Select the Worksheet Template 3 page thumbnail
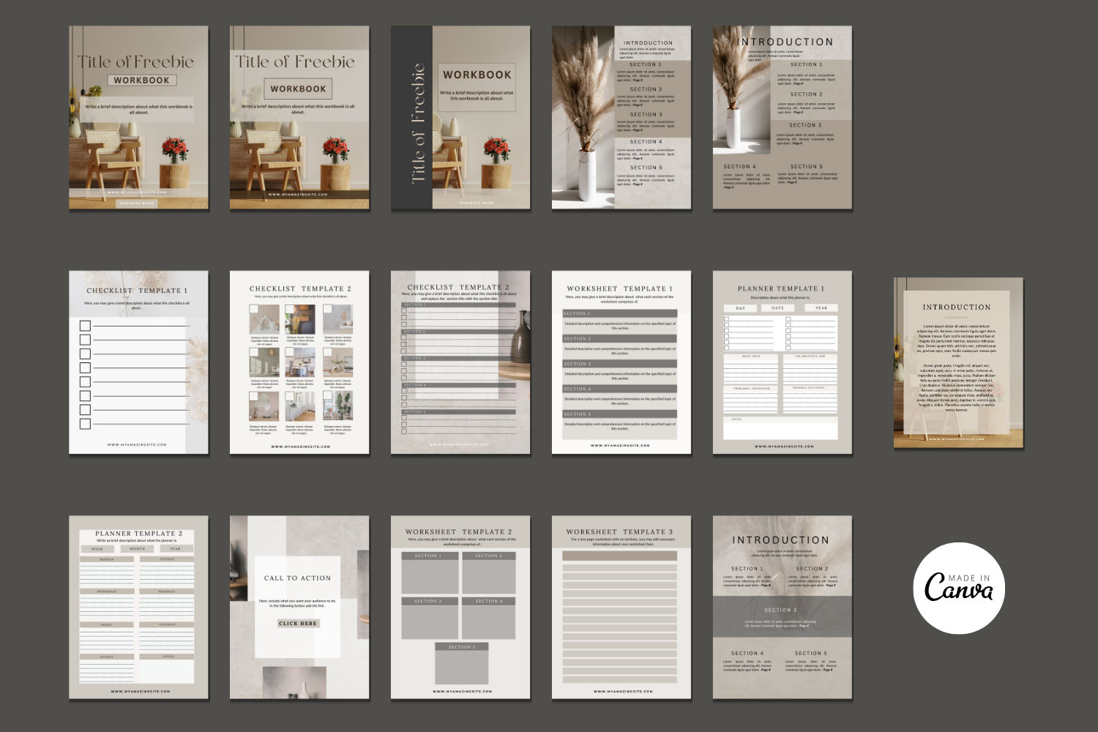This screenshot has height=732, width=1098. [621, 608]
